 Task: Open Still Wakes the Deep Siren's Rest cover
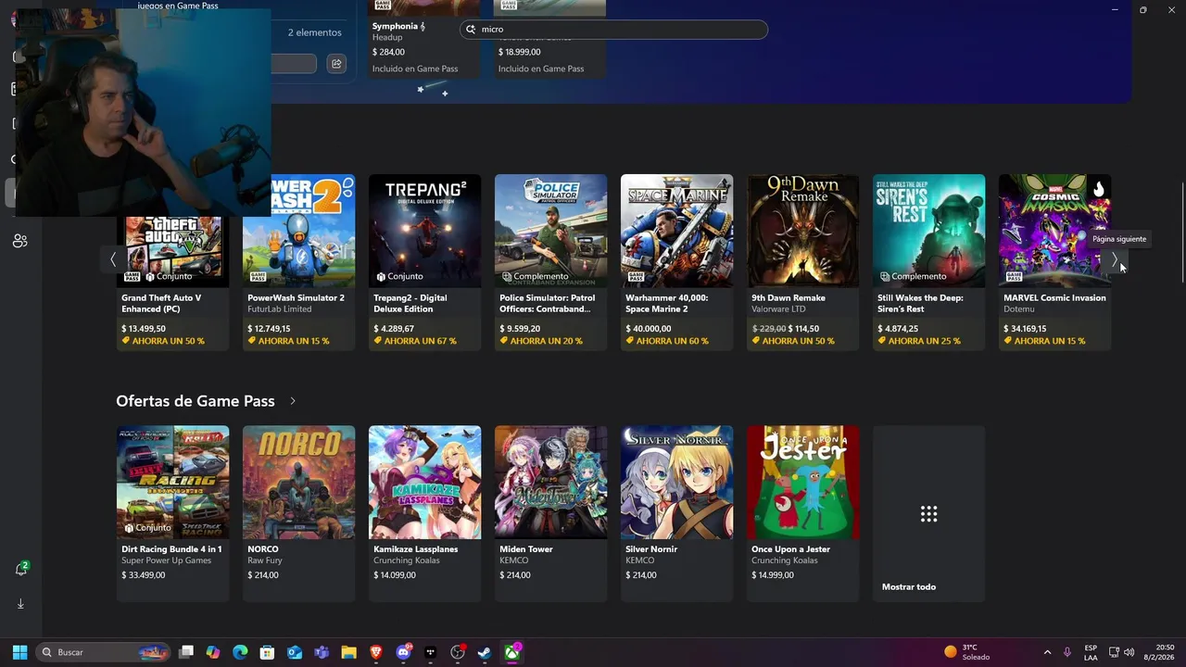click(928, 231)
